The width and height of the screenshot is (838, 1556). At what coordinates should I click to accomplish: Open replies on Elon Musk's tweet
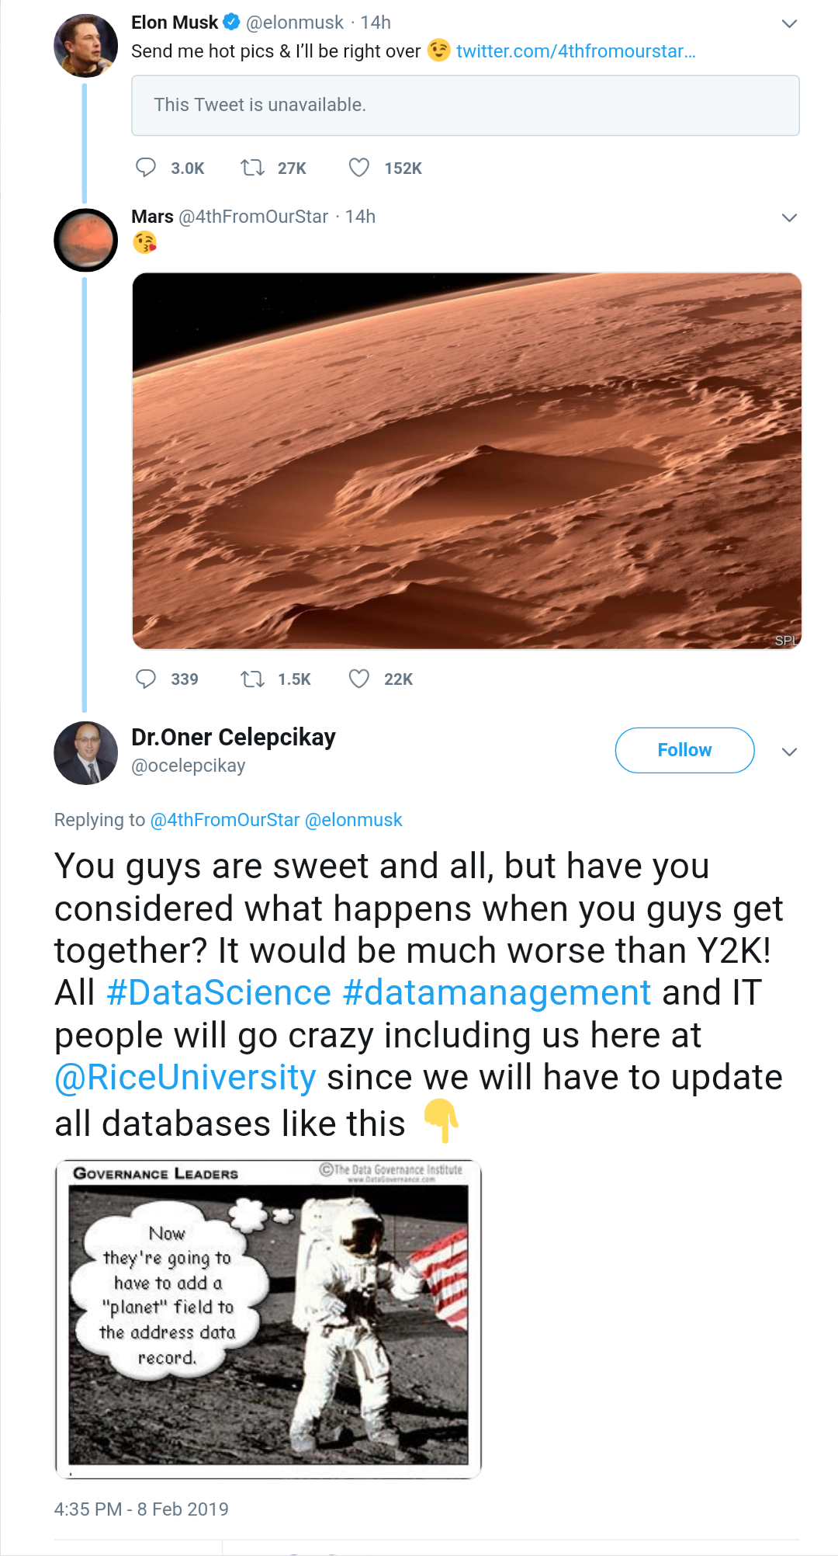[146, 168]
